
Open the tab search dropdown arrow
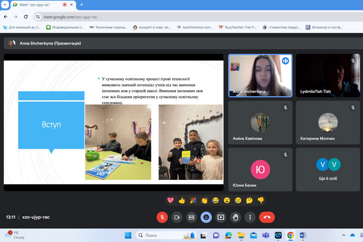pos(5,4)
